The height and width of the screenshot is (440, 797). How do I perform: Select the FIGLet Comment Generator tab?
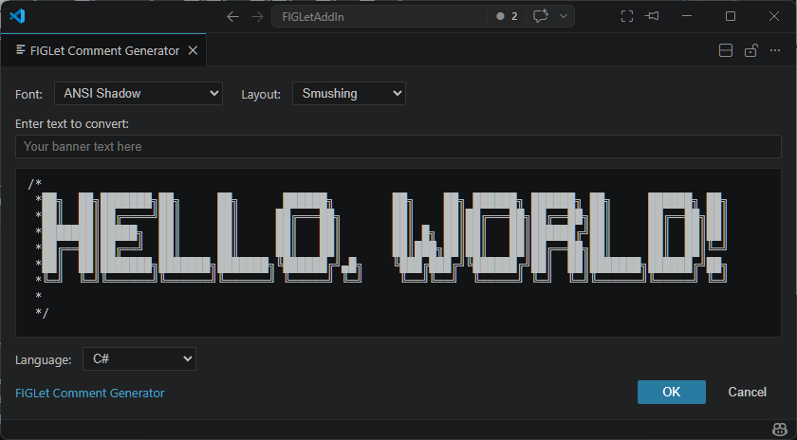point(103,50)
